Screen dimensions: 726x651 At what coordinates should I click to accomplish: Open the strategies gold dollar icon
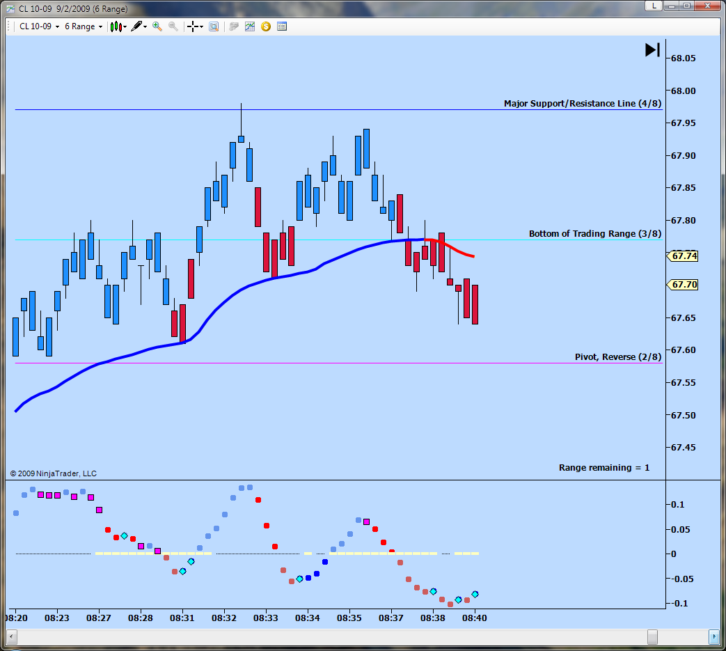pos(266,26)
